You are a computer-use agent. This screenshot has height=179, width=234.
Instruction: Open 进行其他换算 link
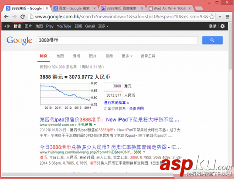(x=116, y=103)
